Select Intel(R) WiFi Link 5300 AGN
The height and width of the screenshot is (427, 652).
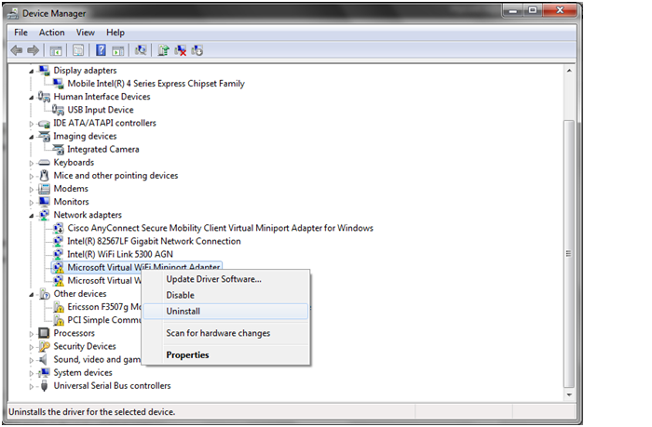click(120, 254)
